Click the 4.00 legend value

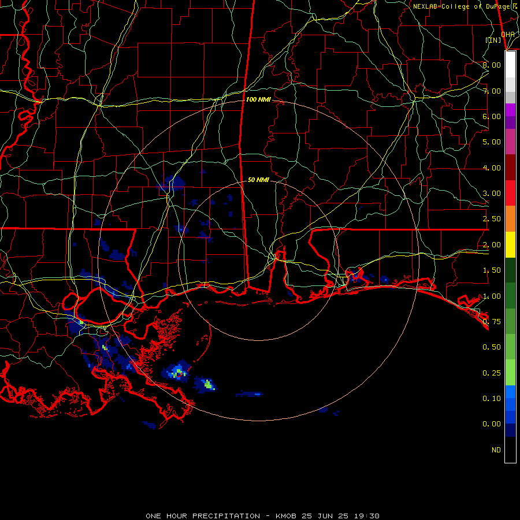point(492,168)
